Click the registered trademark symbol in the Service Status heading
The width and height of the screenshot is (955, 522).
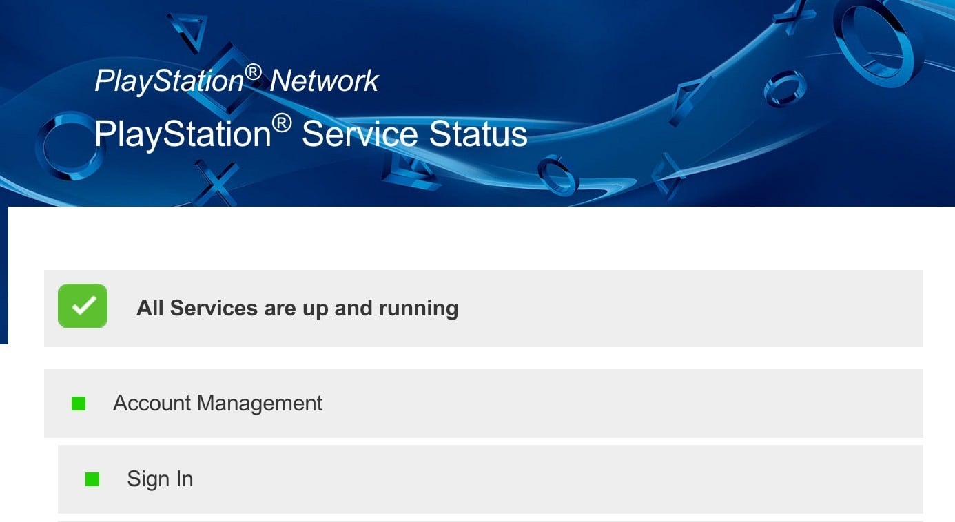[x=281, y=124]
